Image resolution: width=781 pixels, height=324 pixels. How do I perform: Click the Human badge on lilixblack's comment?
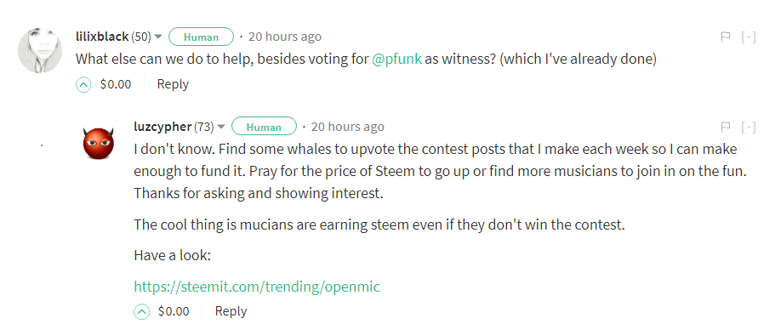[202, 37]
